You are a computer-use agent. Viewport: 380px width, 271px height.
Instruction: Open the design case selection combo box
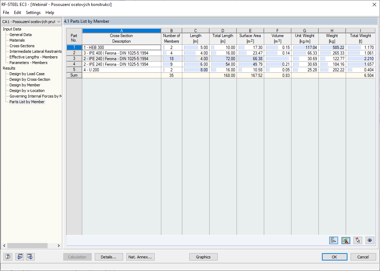(31, 21)
